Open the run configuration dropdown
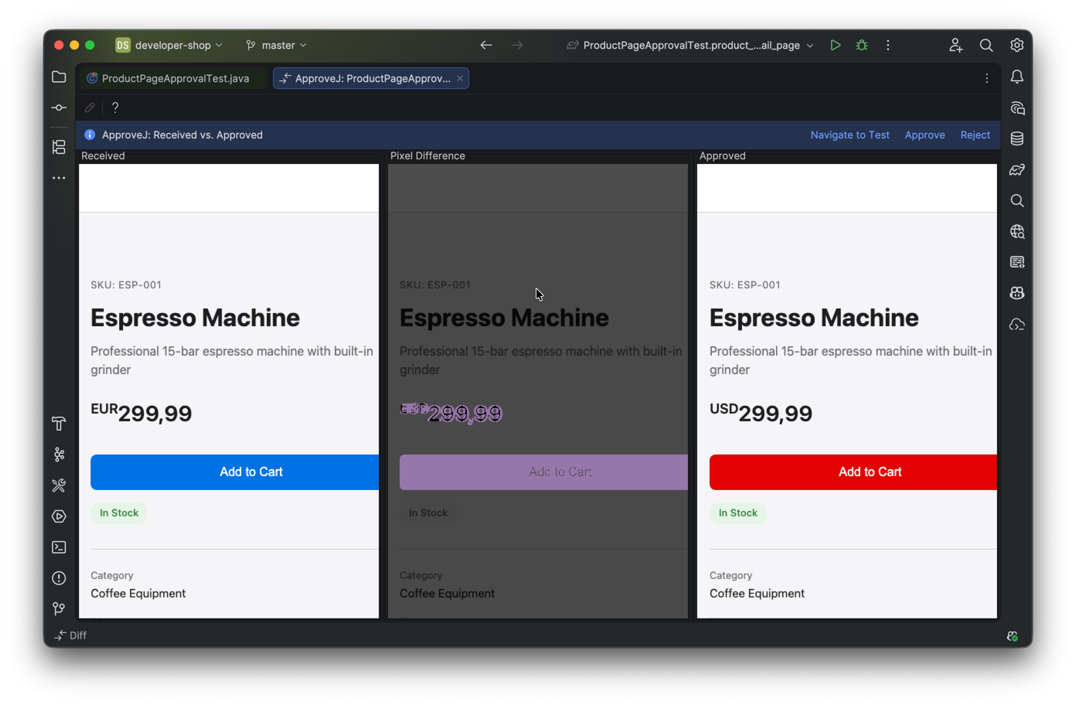This screenshot has width=1076, height=705. (690, 45)
